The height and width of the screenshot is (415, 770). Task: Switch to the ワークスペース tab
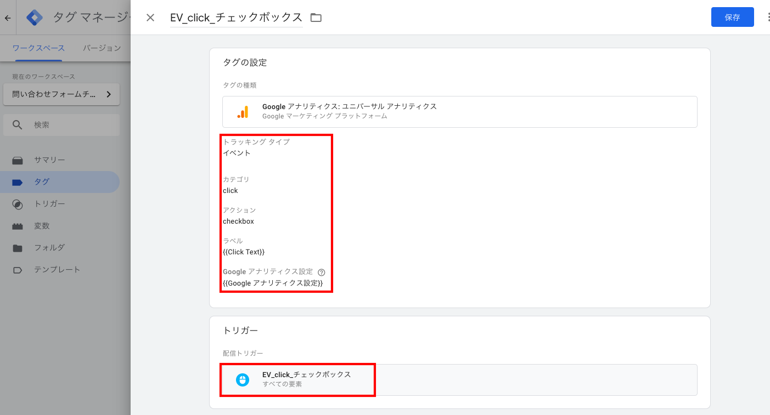click(38, 48)
